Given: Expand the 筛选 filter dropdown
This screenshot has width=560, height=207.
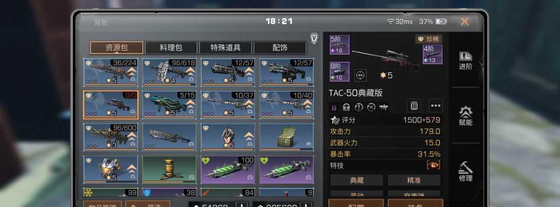Looking at the screenshot, I should (x=147, y=205).
